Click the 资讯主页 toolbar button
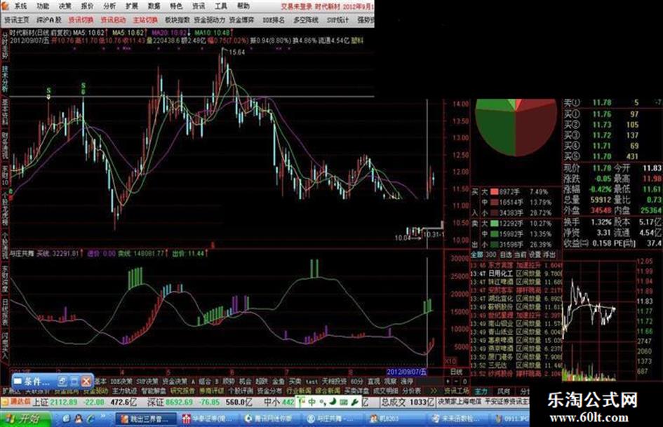663x427 pixels. 17,20
